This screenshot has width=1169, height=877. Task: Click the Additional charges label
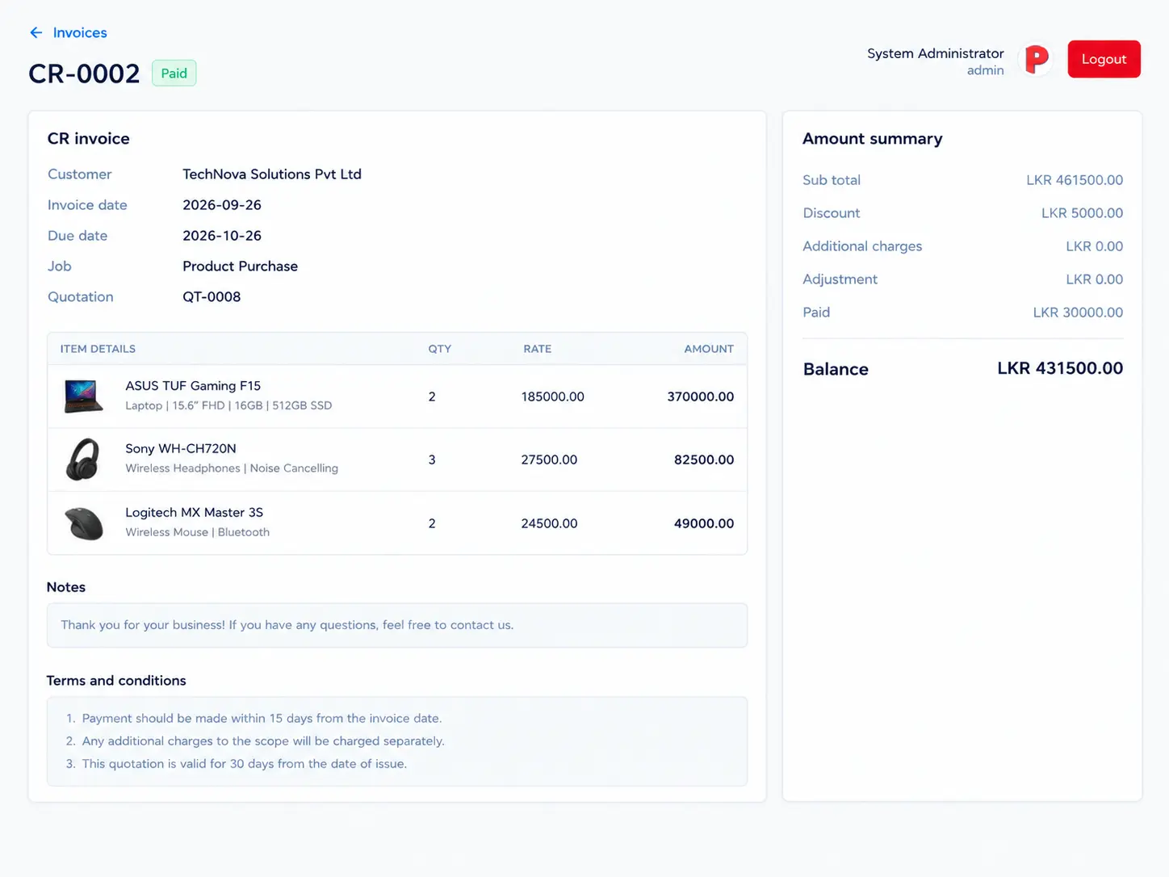862,246
